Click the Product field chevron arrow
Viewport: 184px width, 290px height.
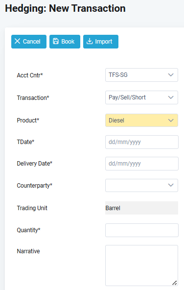click(171, 121)
